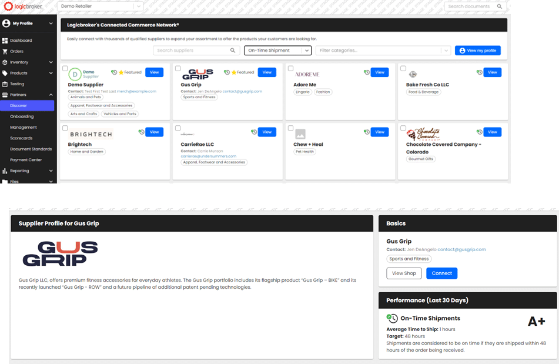Click the Inventory box icon

pos(5,62)
